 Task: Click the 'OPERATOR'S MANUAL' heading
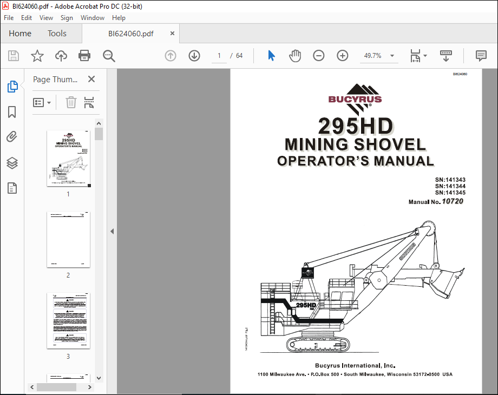[x=356, y=161]
